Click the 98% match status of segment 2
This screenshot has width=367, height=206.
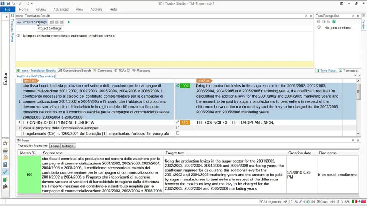coord(185,122)
